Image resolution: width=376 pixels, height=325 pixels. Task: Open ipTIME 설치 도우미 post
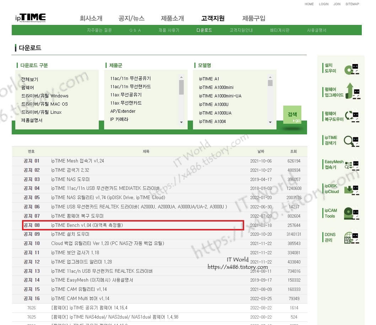(x=70, y=234)
